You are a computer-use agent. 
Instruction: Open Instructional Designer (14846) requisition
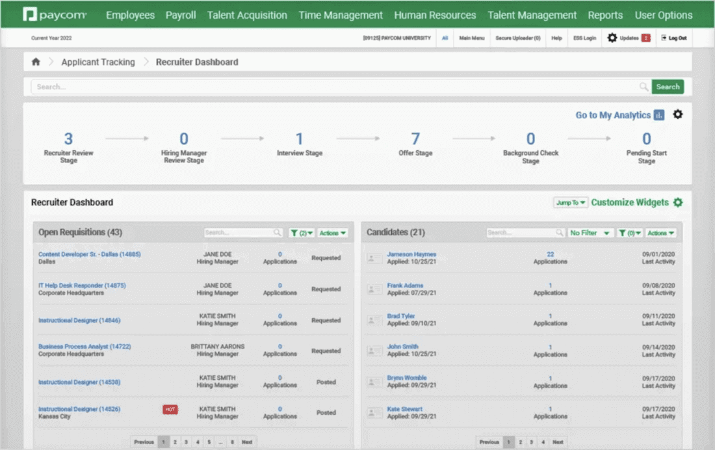tap(79, 321)
